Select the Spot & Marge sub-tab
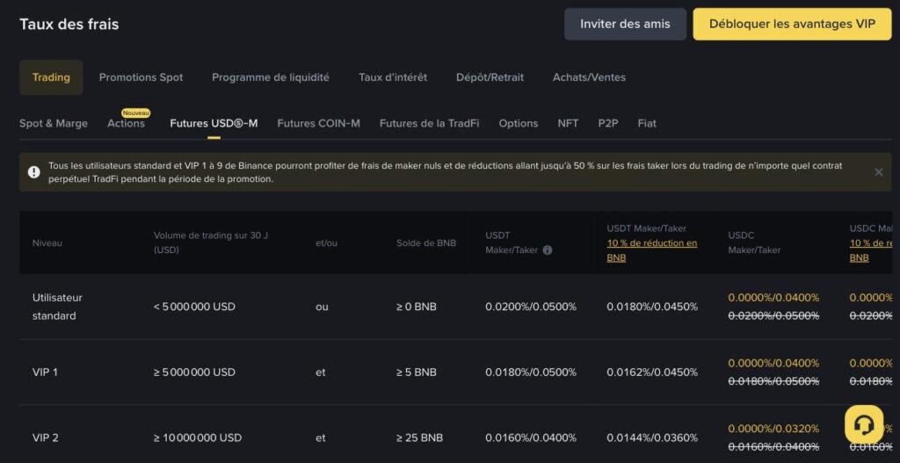Viewport: 900px width, 463px height. pos(54,123)
